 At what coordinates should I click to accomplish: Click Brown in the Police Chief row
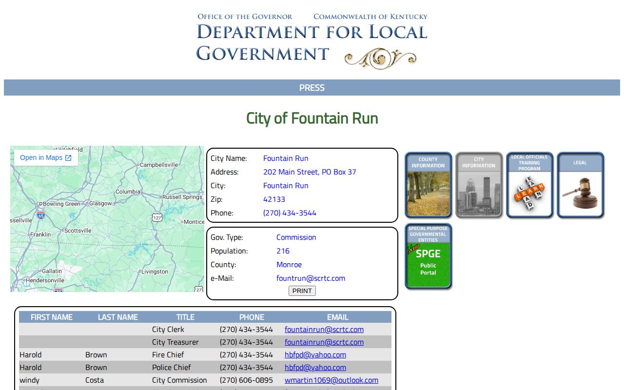[96, 368]
